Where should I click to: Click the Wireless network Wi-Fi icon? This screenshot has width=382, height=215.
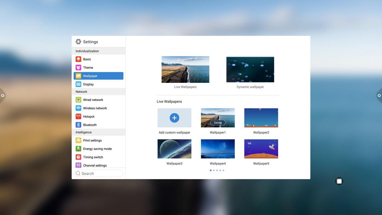tap(78, 108)
